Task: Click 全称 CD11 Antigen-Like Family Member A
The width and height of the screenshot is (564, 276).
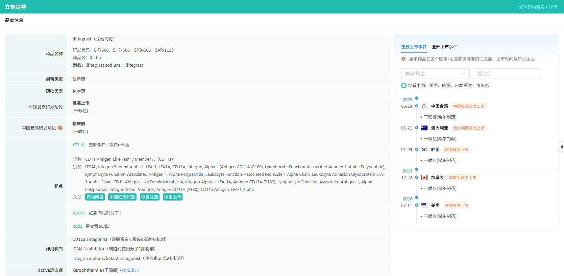Action: pyautogui.click(x=123, y=159)
